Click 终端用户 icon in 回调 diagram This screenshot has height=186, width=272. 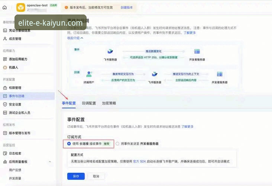89,74
